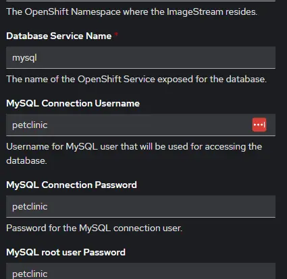Click the OpenShift Namespace ImageStream help text
The width and height of the screenshot is (287, 279).
pyautogui.click(x=132, y=11)
